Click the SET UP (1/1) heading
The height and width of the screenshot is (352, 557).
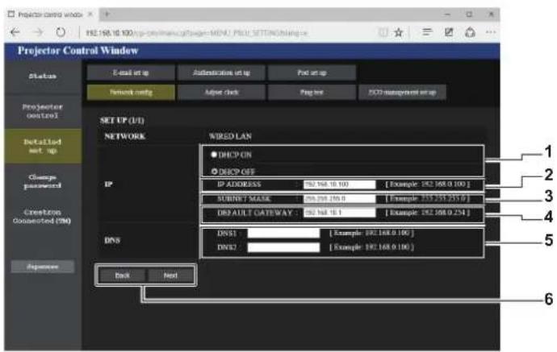(122, 121)
